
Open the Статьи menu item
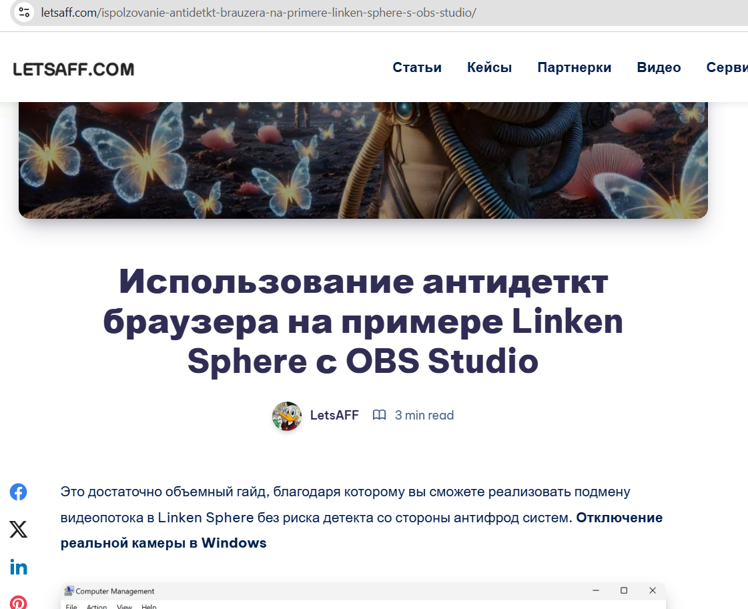point(417,67)
